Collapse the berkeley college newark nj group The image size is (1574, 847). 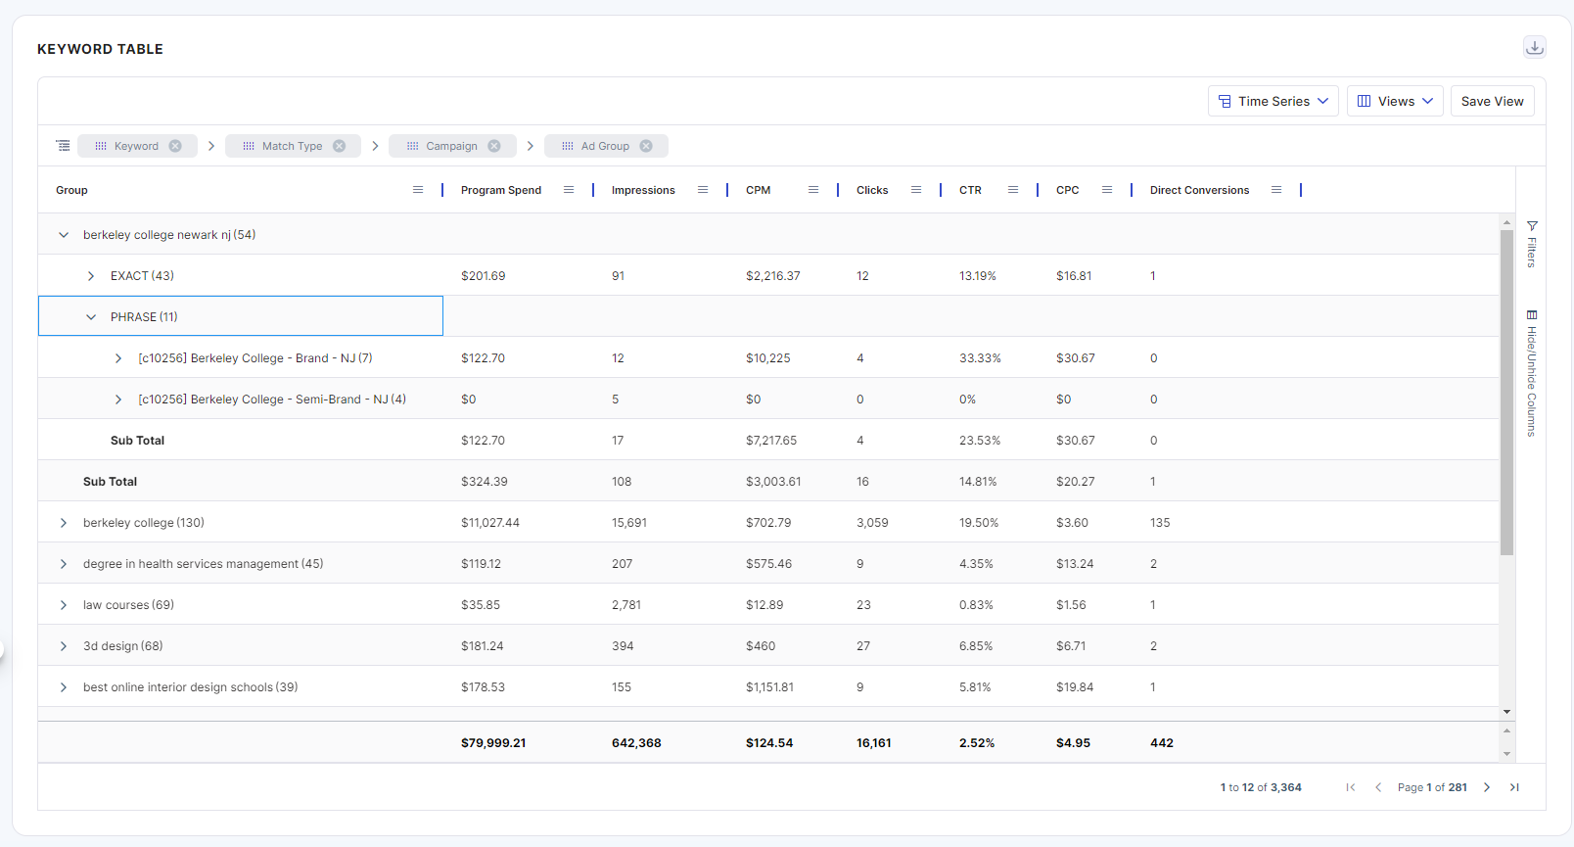point(64,235)
